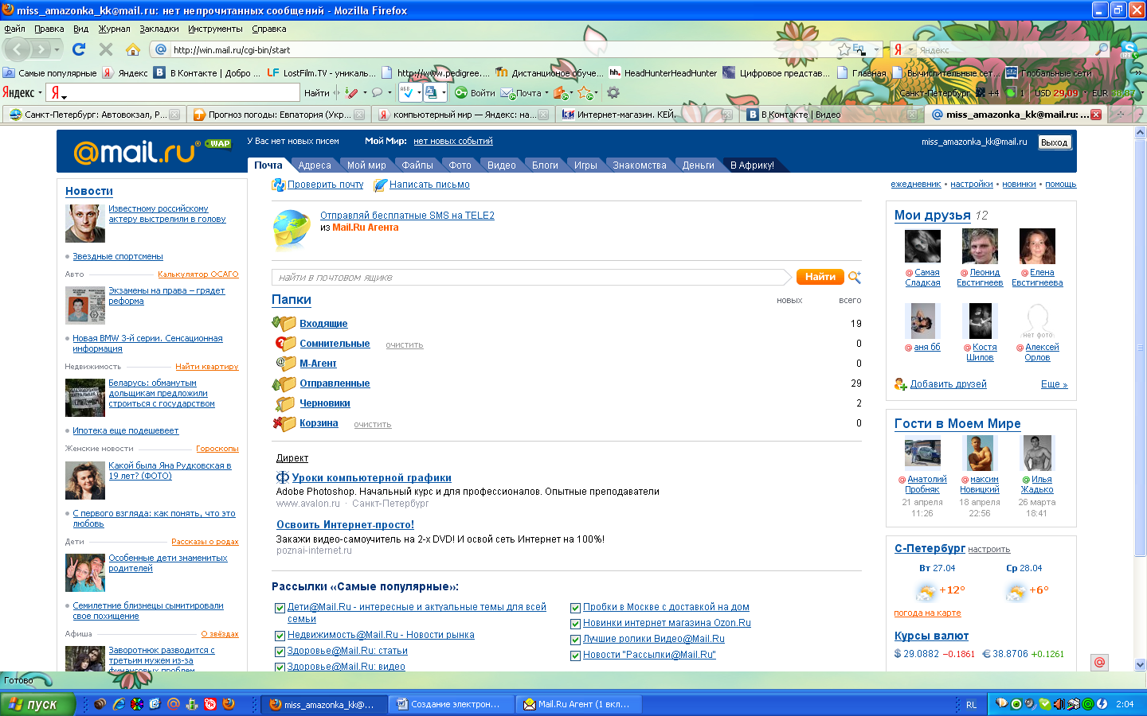
Task: Click the Написать письмо pencil icon
Action: [380, 185]
